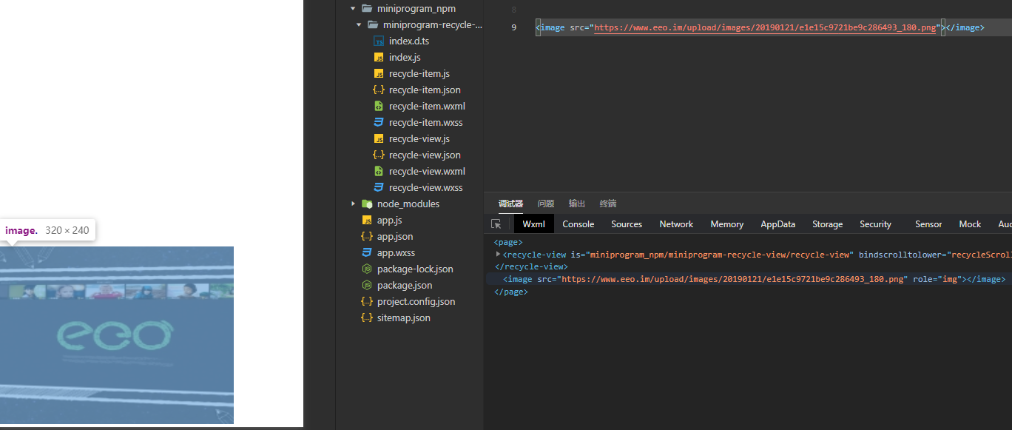
Task: Click the node_modules folder icon
Action: pyautogui.click(x=367, y=204)
